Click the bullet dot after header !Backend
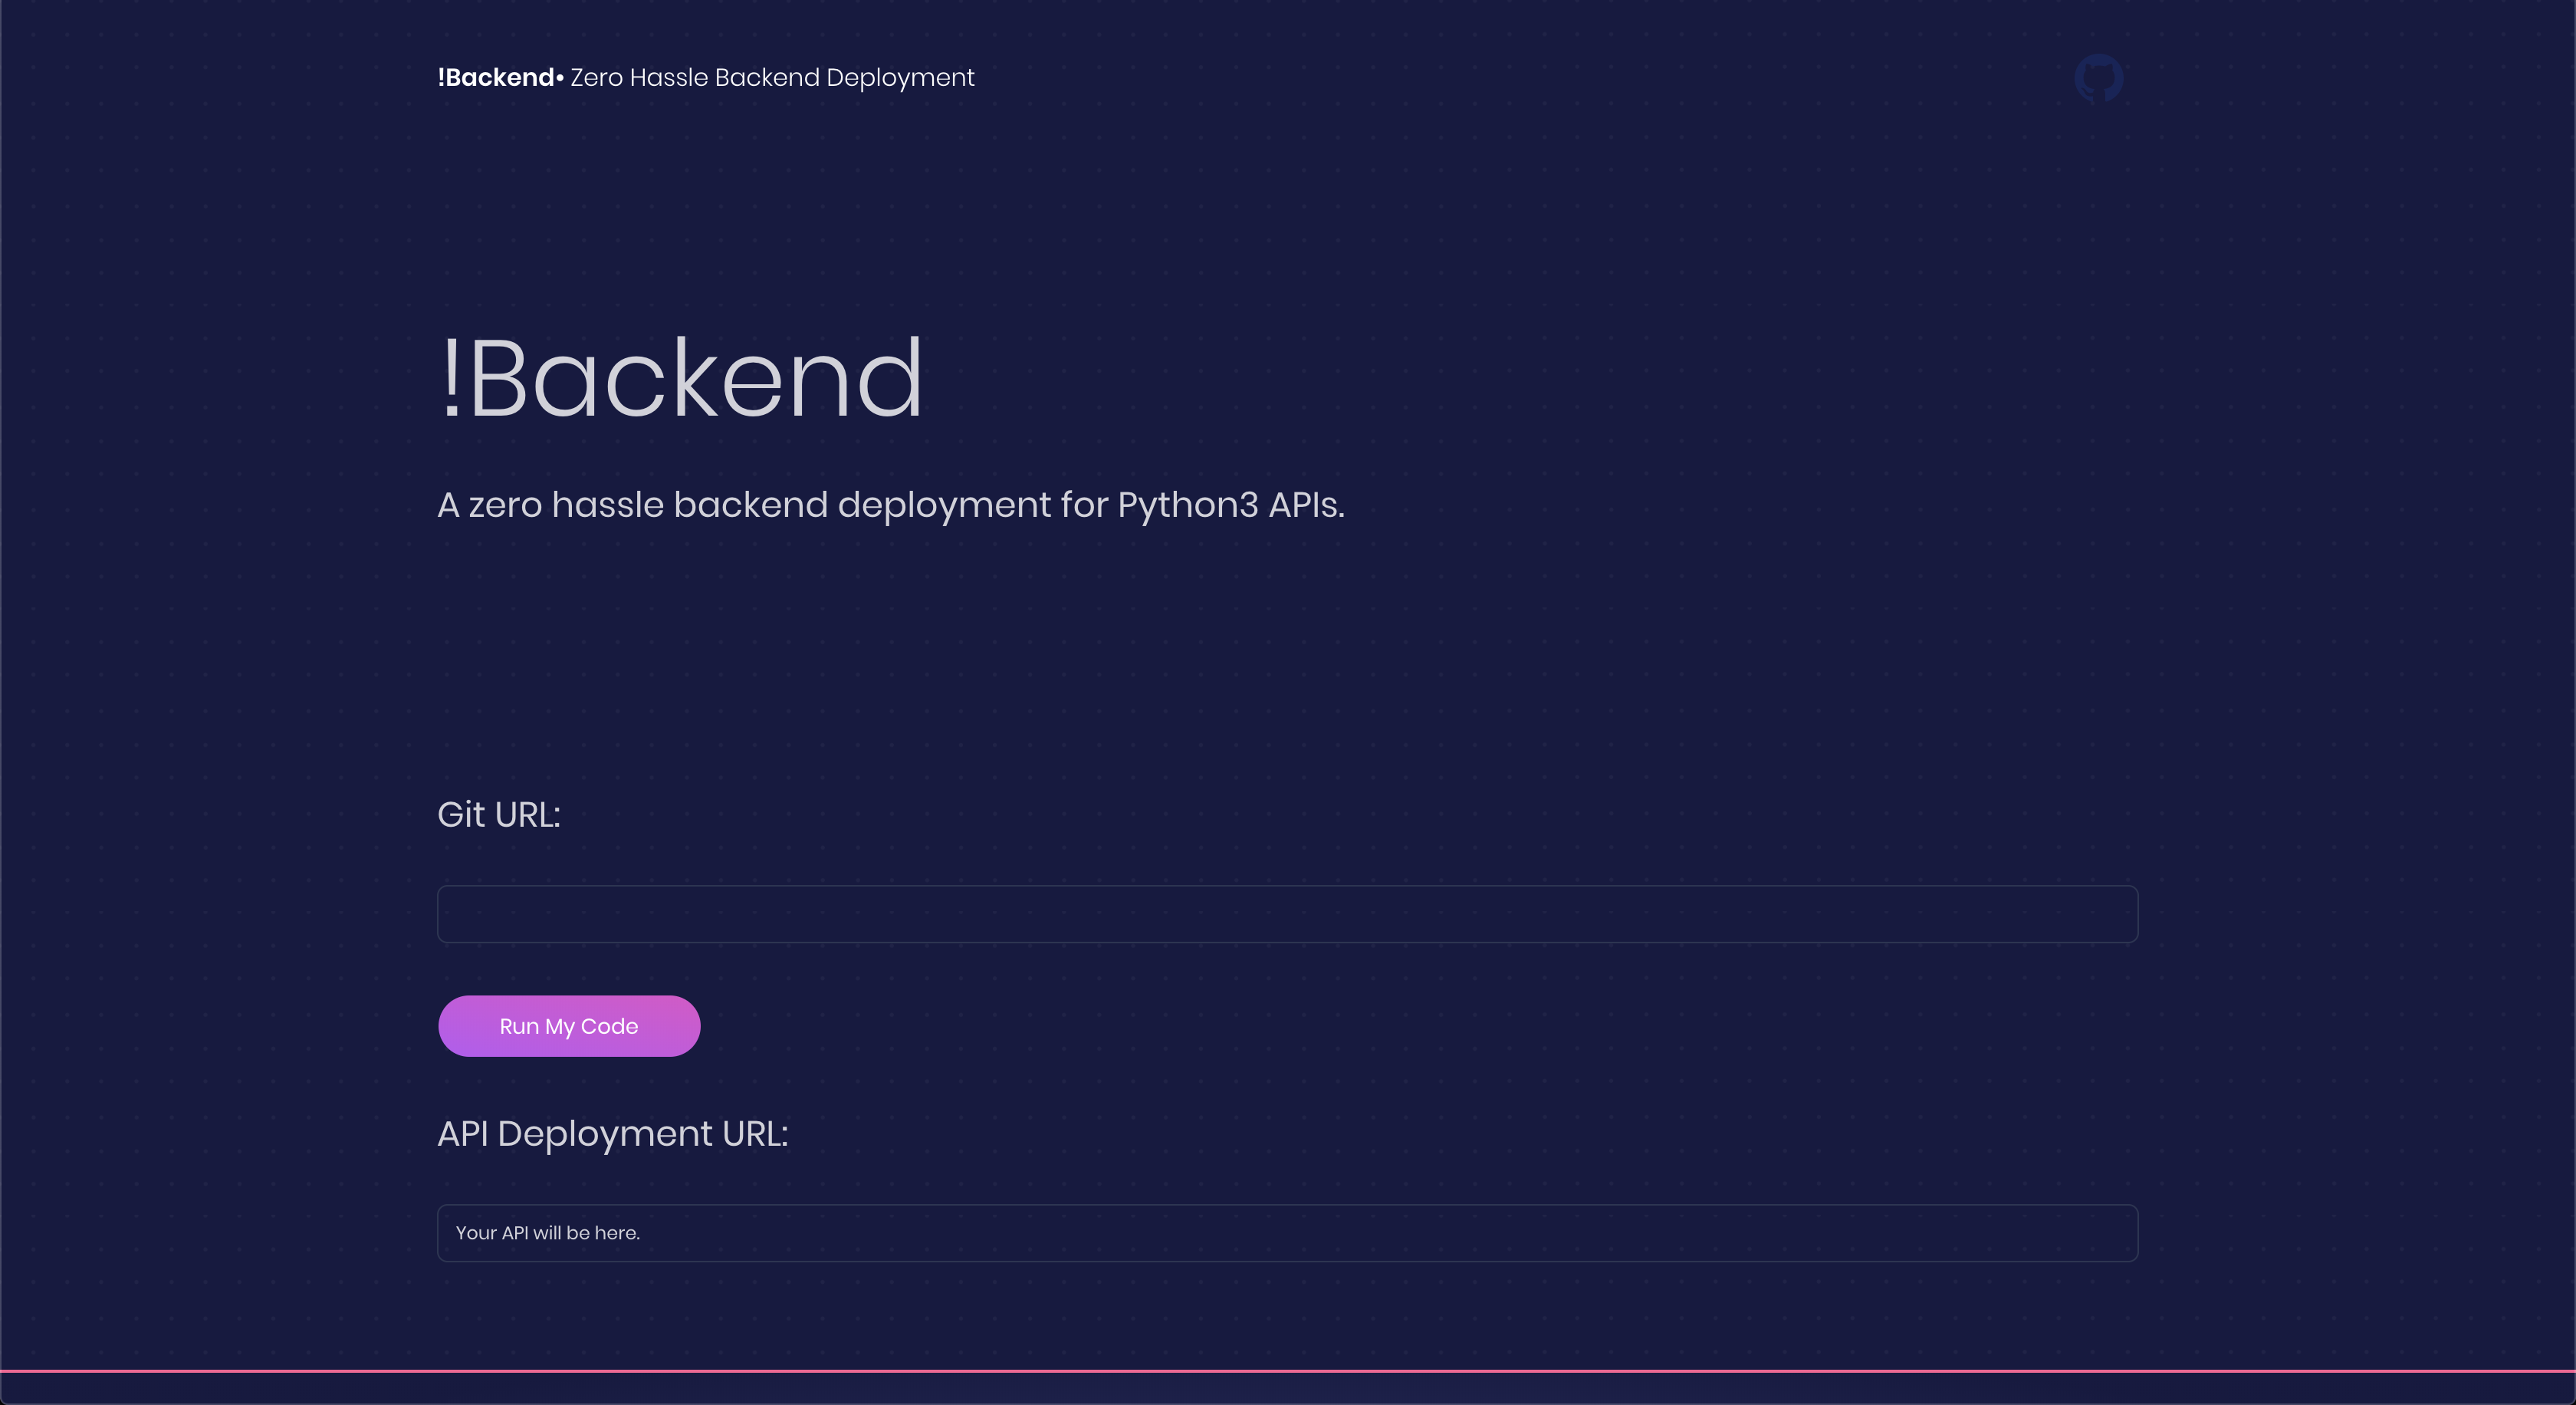Viewport: 2576px width, 1405px height. tap(560, 78)
